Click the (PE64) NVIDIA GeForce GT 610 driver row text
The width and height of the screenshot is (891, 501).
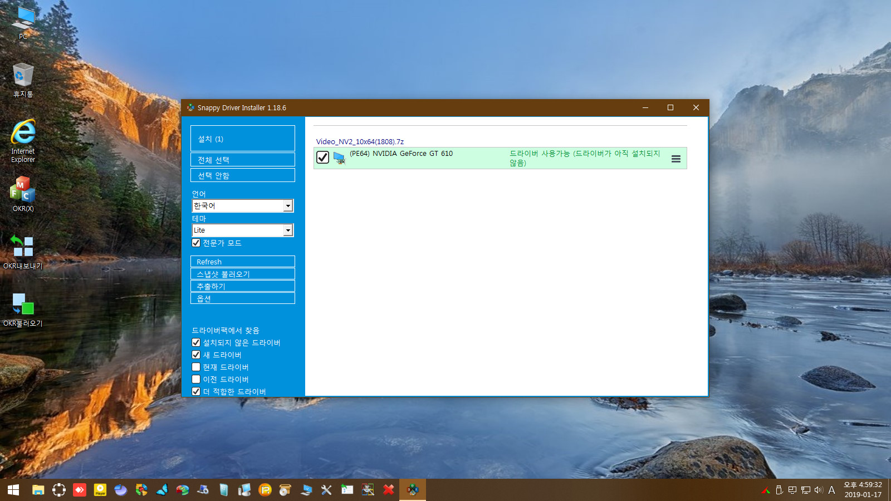(401, 154)
